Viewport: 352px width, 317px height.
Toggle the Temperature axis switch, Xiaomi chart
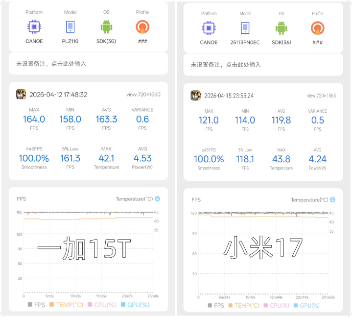[332, 199]
